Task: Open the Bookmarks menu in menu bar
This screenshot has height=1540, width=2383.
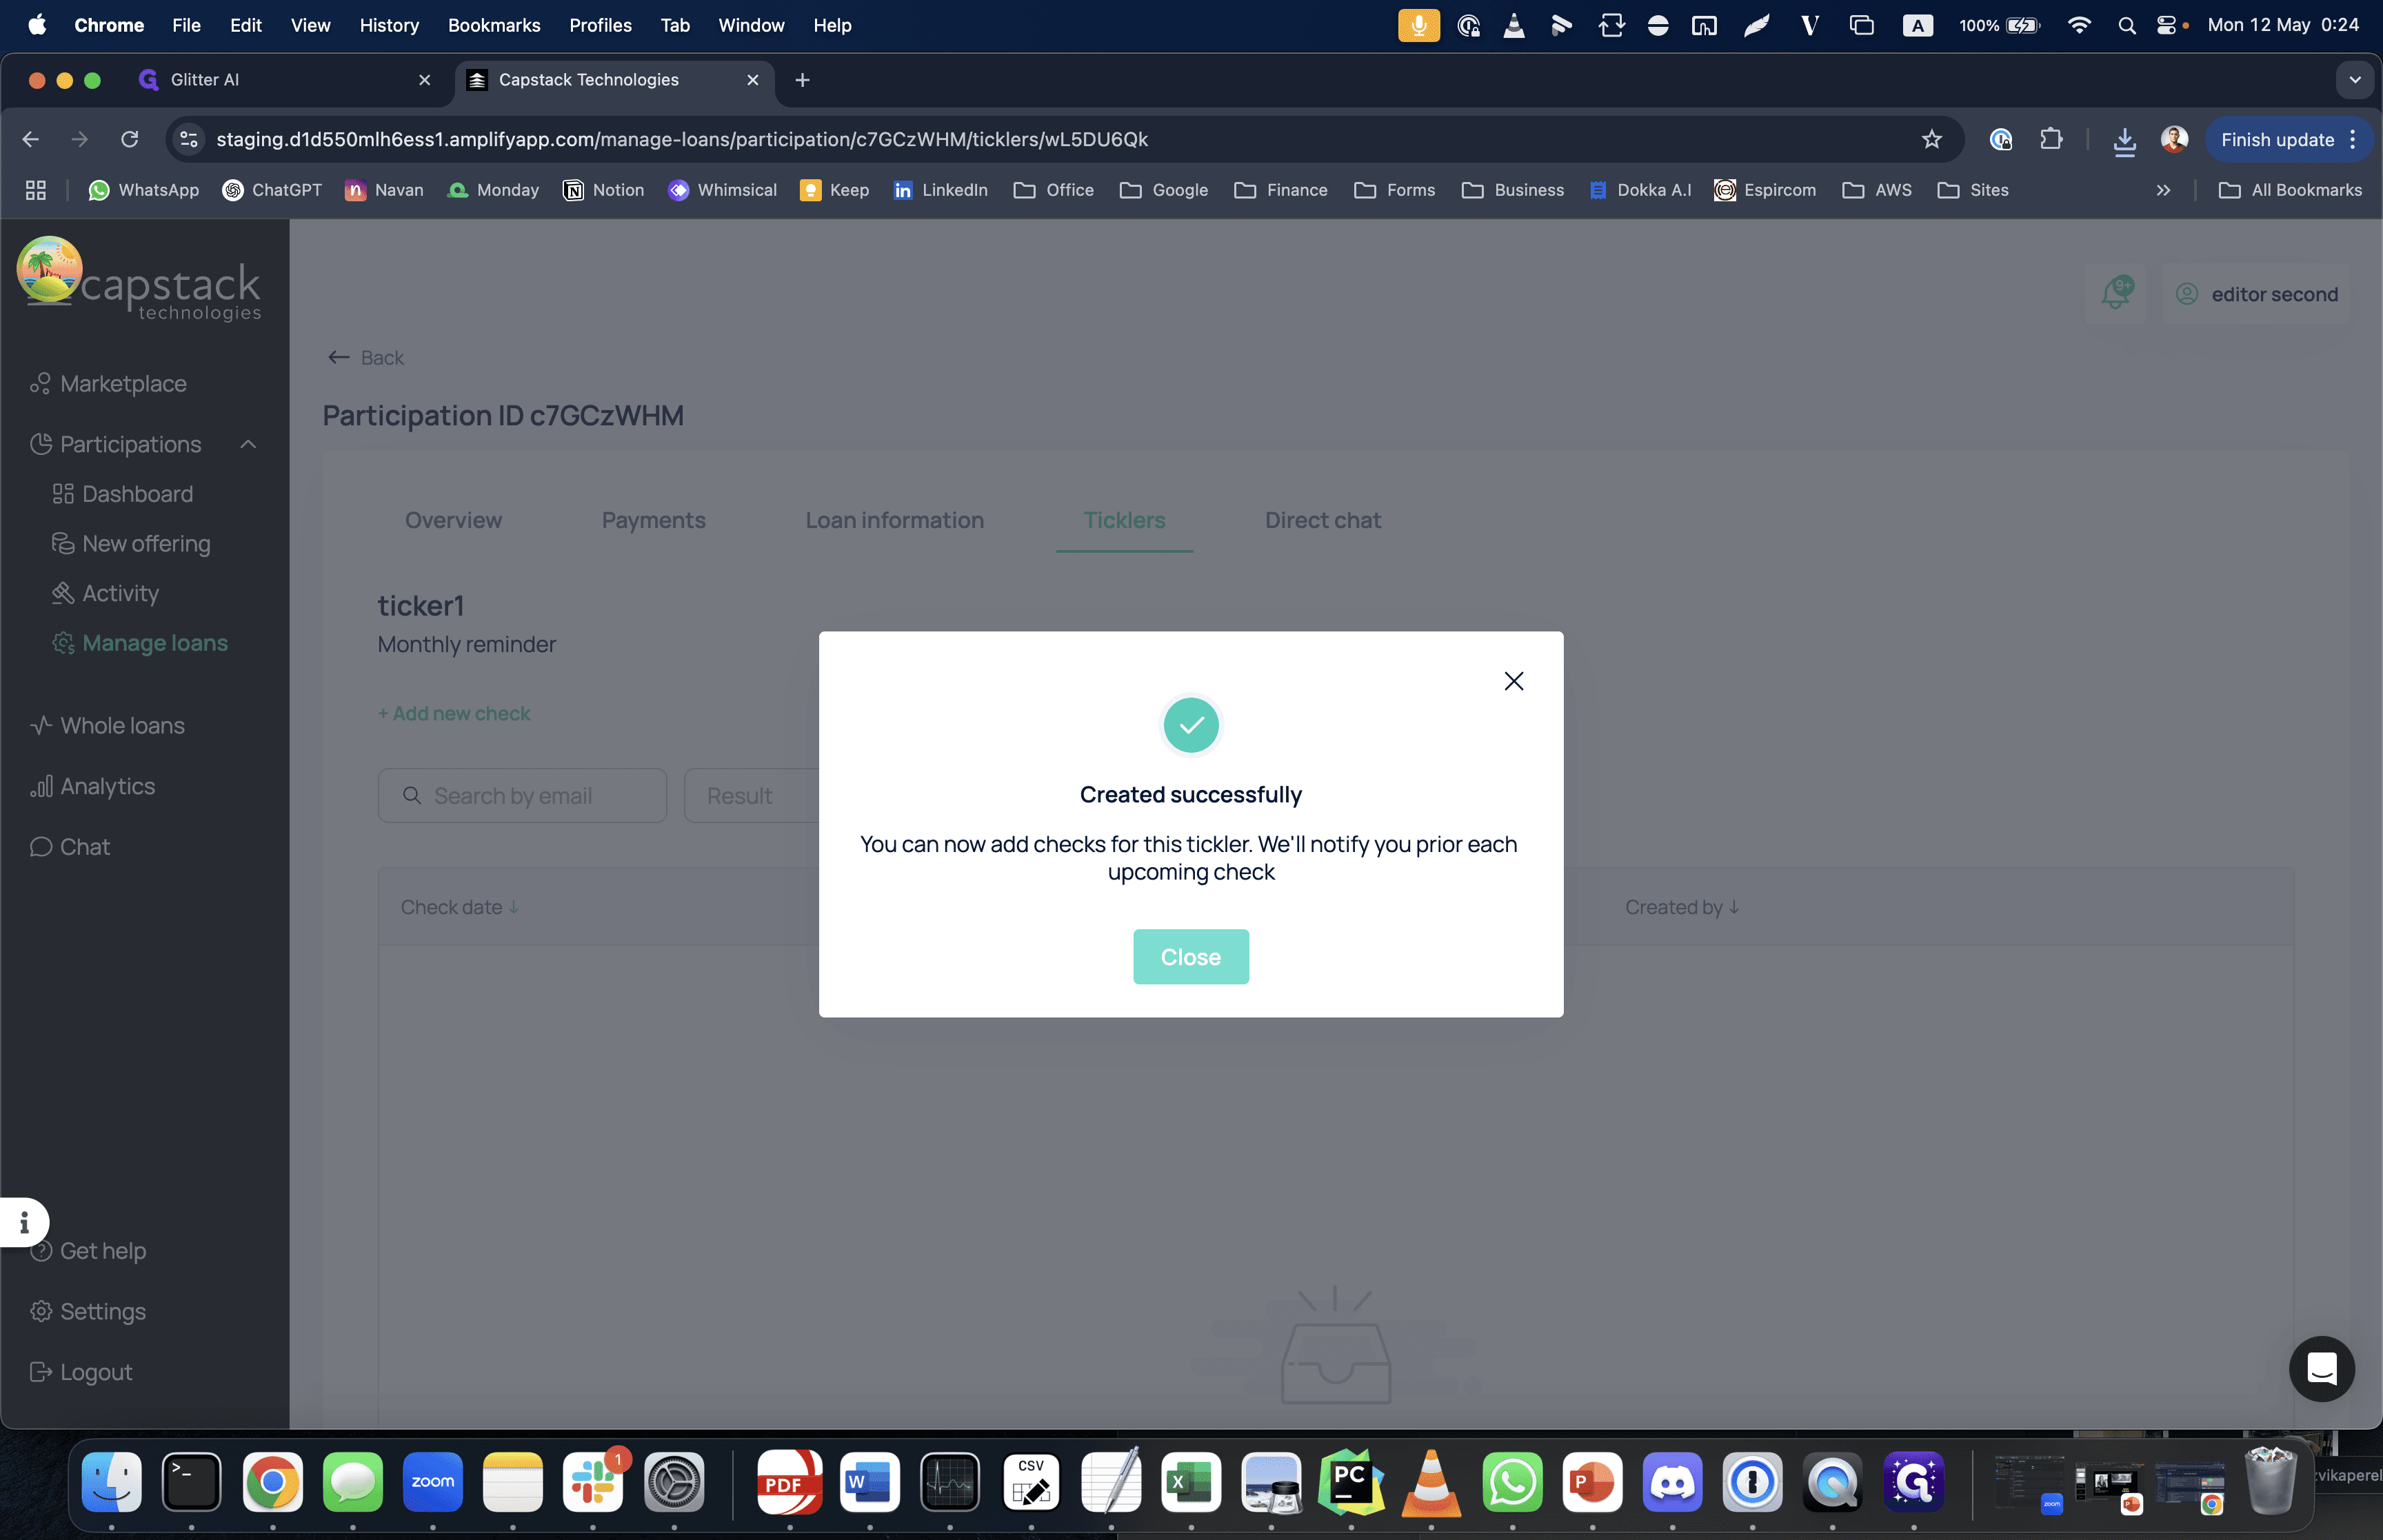Action: (494, 25)
